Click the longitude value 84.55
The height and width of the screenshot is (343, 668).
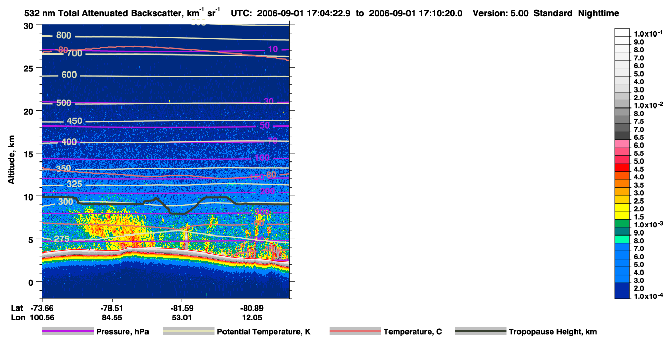[x=112, y=317]
